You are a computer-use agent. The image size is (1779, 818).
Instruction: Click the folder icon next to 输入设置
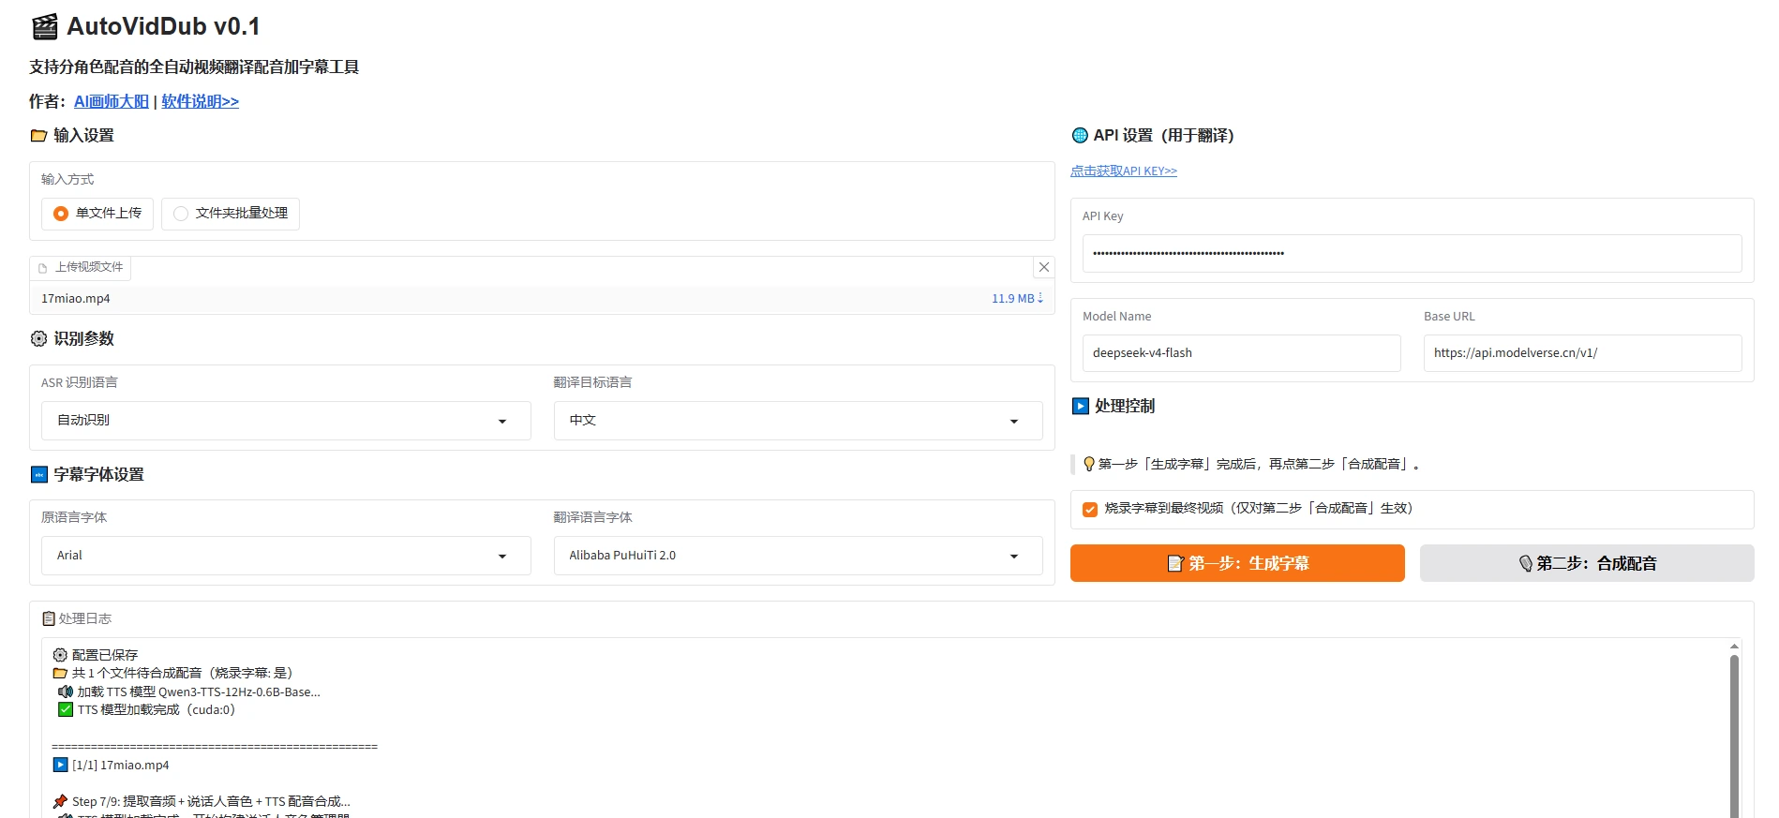pyautogui.click(x=38, y=136)
